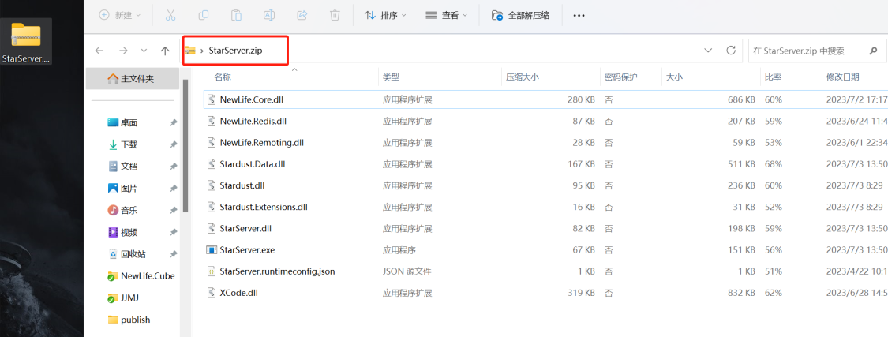This screenshot has height=337, width=888.
Task: Open 视频 in the navigation pane
Action: (x=129, y=232)
